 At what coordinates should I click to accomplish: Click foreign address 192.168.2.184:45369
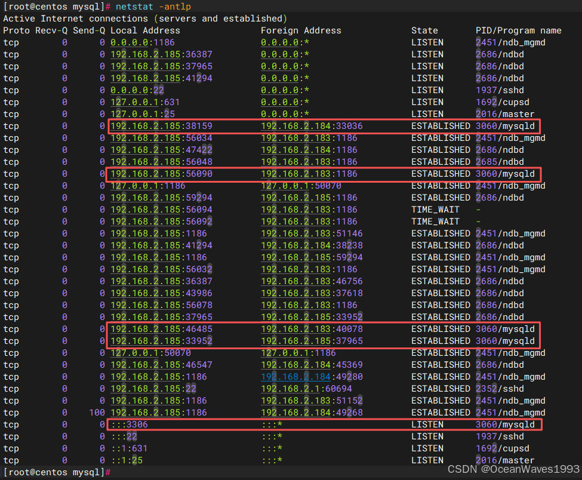[x=312, y=365]
